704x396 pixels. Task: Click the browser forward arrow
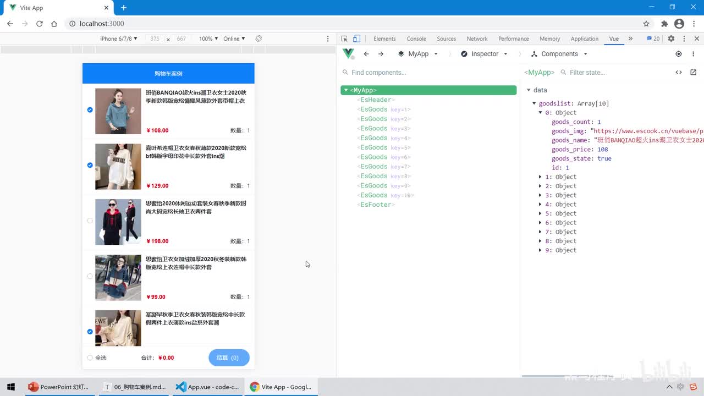tap(25, 24)
